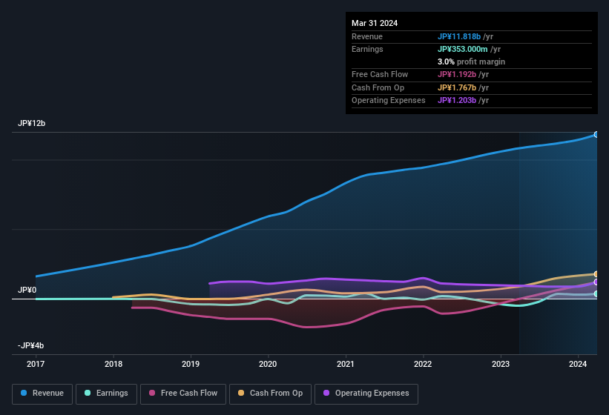
Task: Click the JP¥1.767b cash from op value
Action: (x=457, y=87)
